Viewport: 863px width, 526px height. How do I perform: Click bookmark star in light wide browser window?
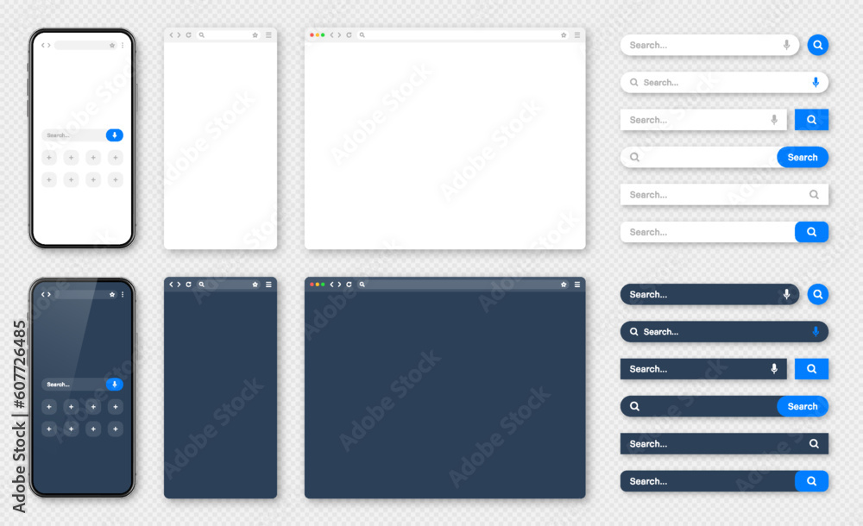pyautogui.click(x=564, y=34)
